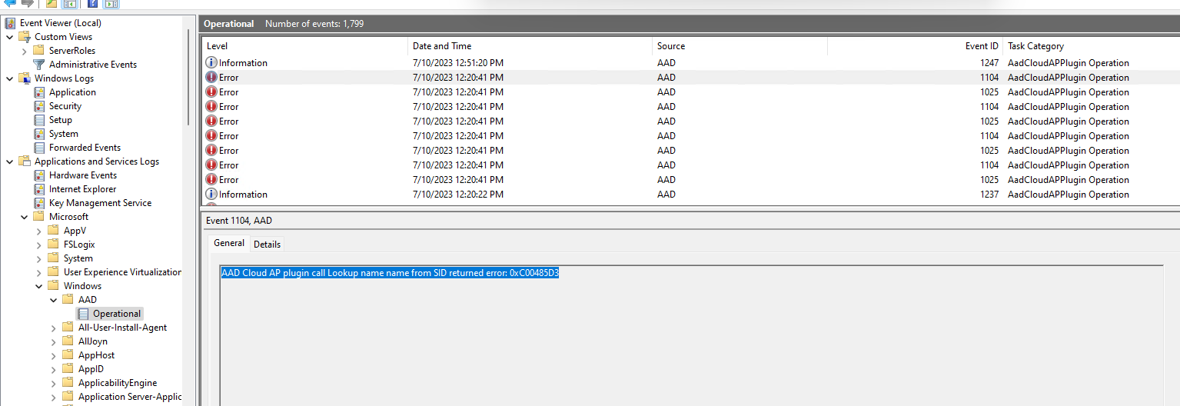
Task: Select event with ID 1247
Action: click(690, 63)
